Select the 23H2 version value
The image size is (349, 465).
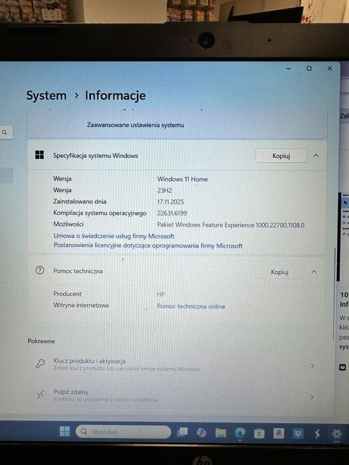[x=164, y=191]
